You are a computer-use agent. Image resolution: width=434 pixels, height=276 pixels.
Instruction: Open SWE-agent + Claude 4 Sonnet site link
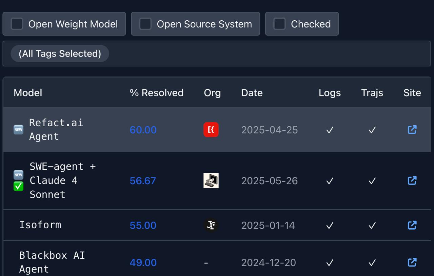point(412,181)
